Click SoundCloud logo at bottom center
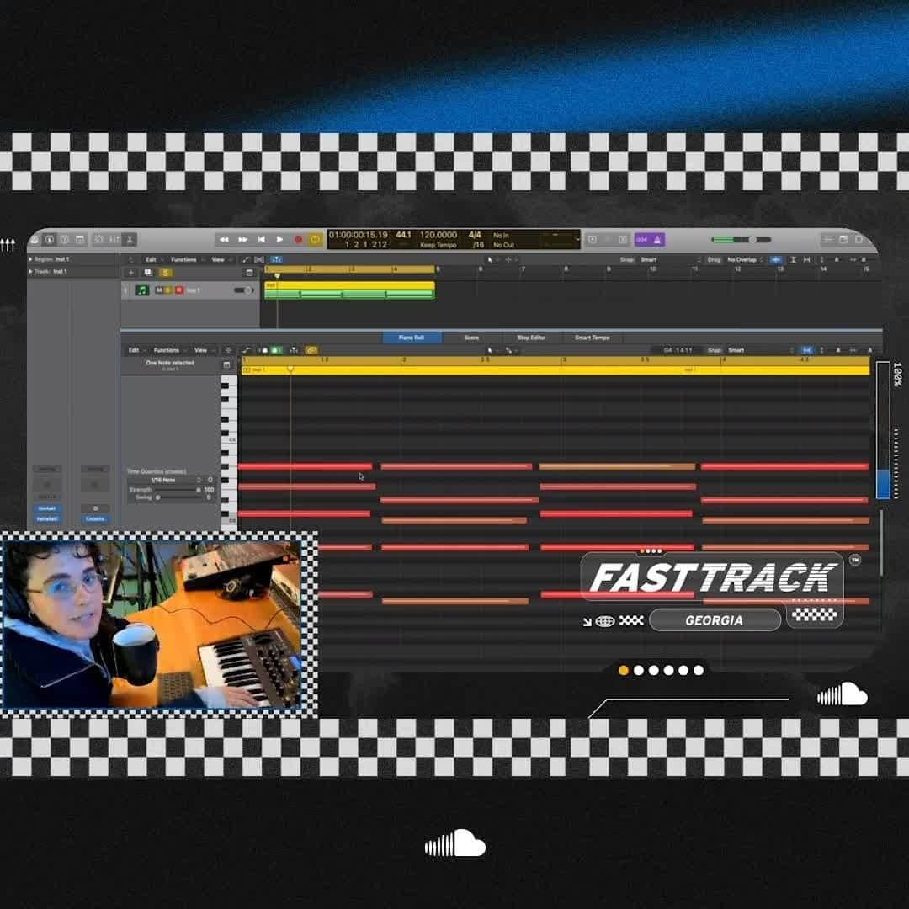 [455, 843]
